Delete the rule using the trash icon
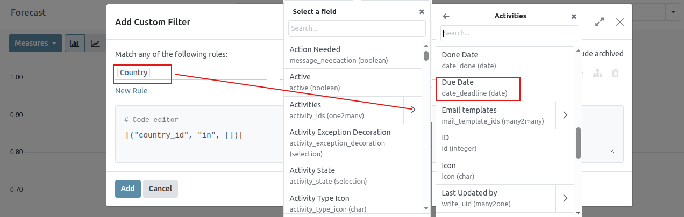Screen dimensions: 684x217 click(x=615, y=73)
